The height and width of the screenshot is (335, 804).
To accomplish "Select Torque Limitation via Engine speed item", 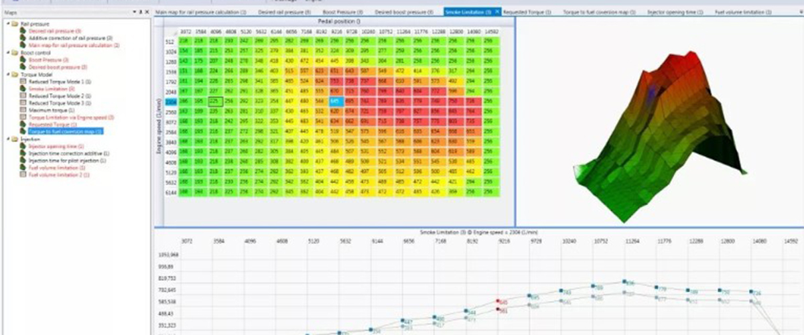I will click(x=71, y=117).
